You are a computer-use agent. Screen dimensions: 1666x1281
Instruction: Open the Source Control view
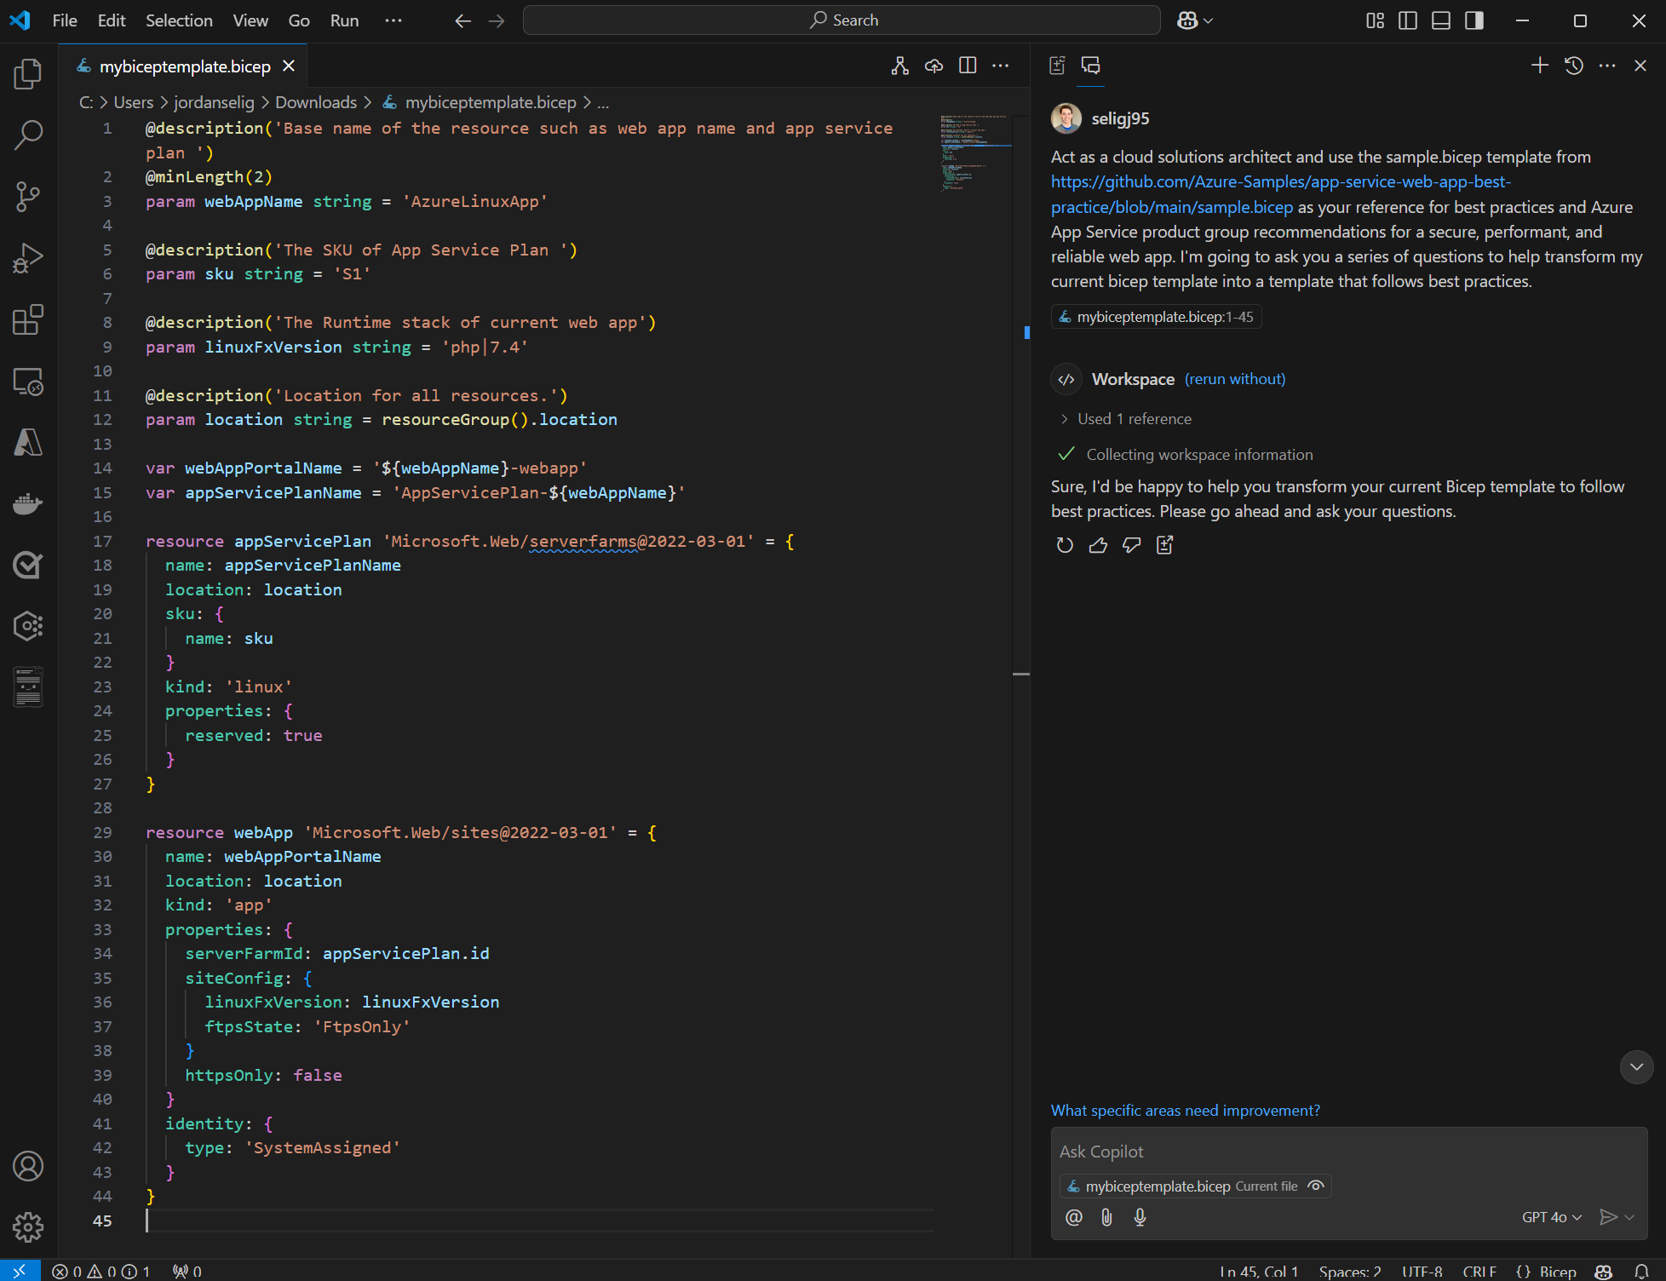point(28,196)
